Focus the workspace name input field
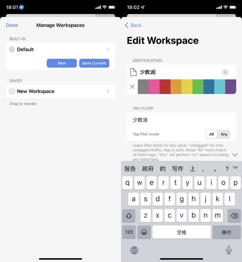This screenshot has height=262, width=242. point(180,72)
